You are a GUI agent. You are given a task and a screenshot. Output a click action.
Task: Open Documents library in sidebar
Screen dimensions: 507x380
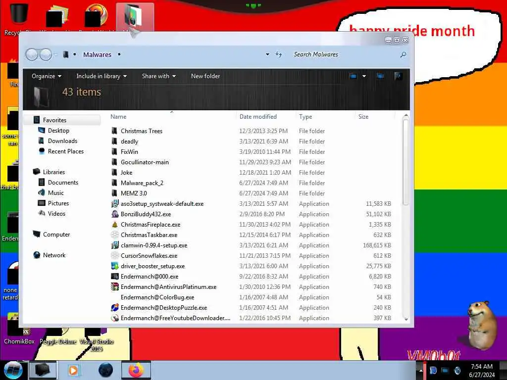(63, 183)
